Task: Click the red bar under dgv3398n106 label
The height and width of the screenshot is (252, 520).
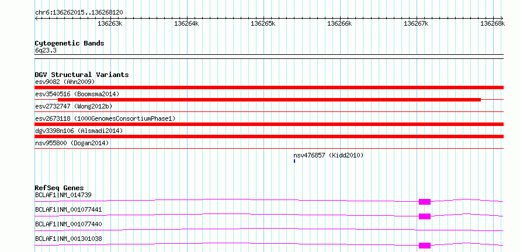Action: tap(269, 136)
